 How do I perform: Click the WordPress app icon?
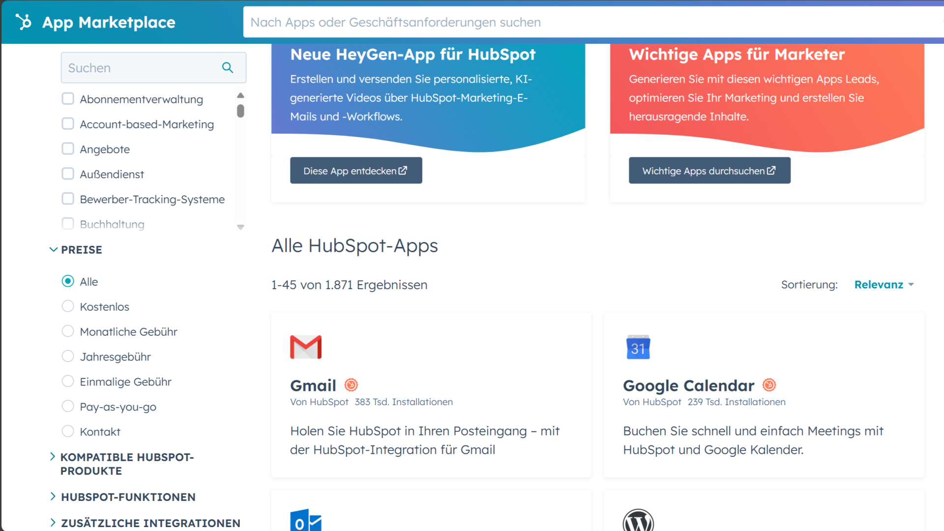coord(638,520)
